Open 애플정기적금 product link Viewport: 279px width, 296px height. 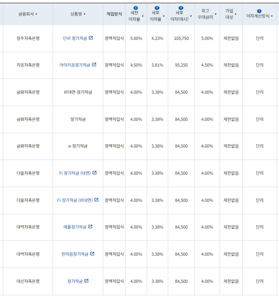75,227
